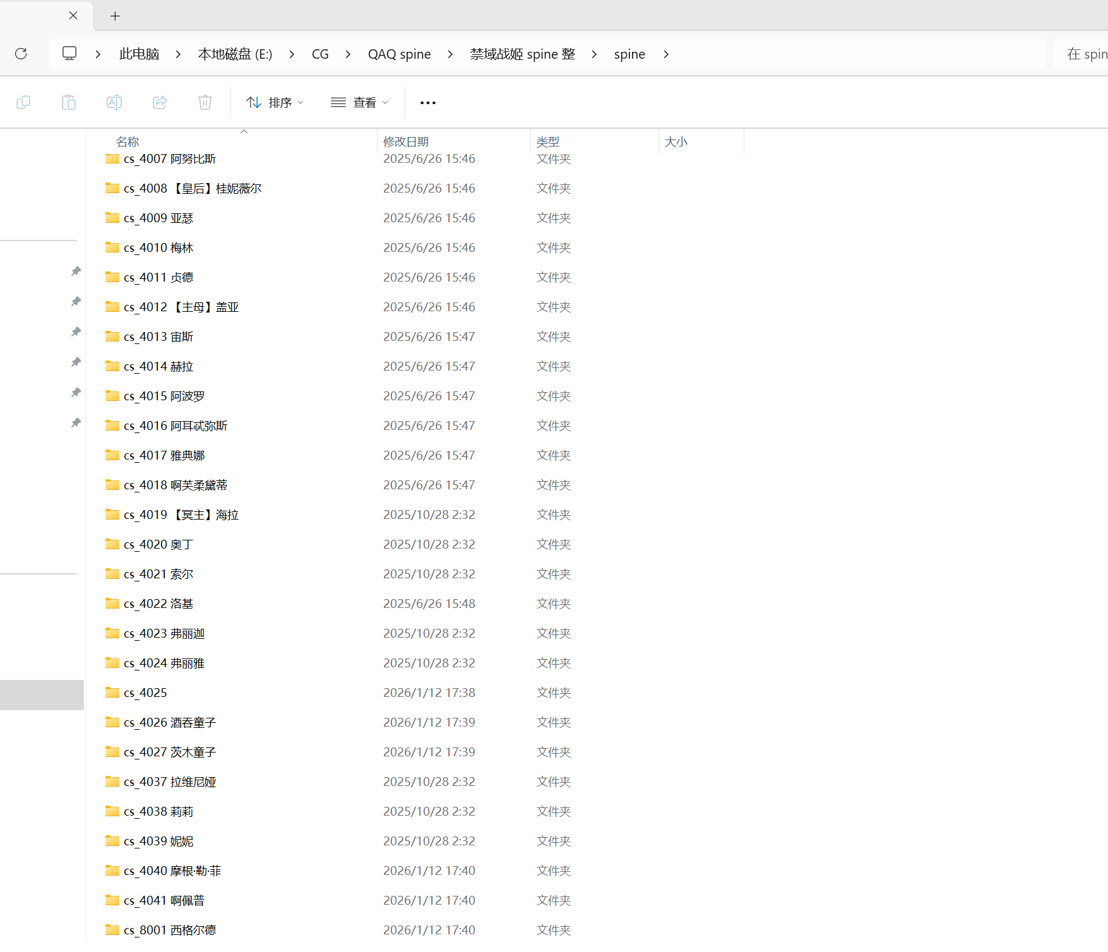Image resolution: width=1108 pixels, height=952 pixels.
Task: Open the three-dots more options menu
Action: (427, 103)
